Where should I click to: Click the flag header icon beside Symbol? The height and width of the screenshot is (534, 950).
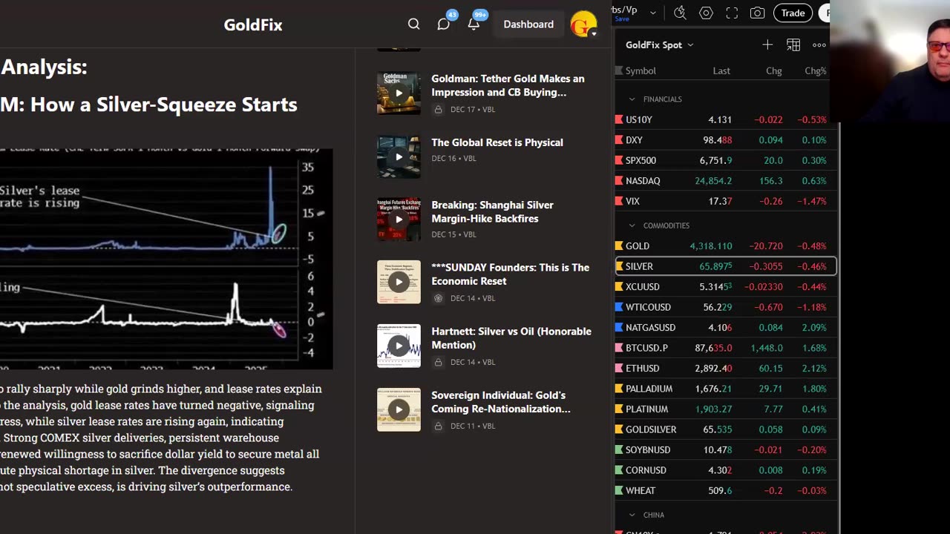619,70
